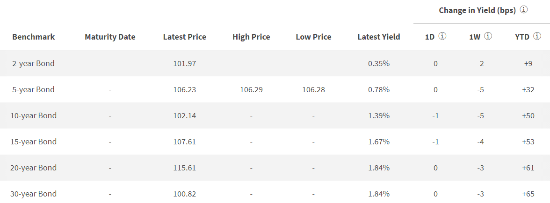
Task: Click info icon beside Change in Yield (bps)
Action: coord(524,10)
